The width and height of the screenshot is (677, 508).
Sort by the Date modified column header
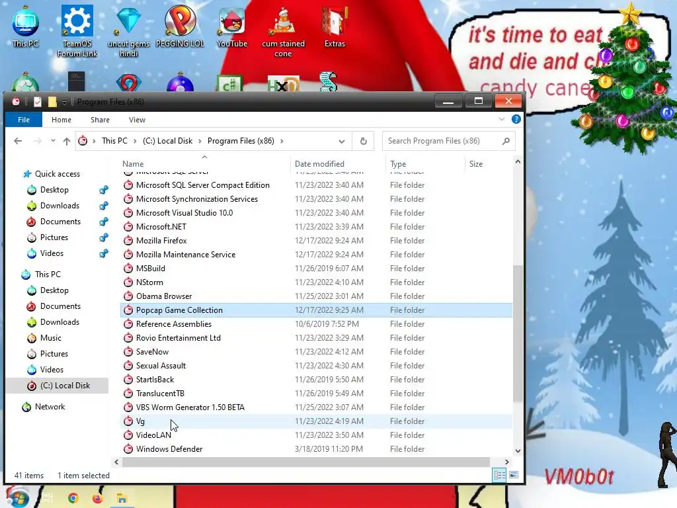click(338, 164)
